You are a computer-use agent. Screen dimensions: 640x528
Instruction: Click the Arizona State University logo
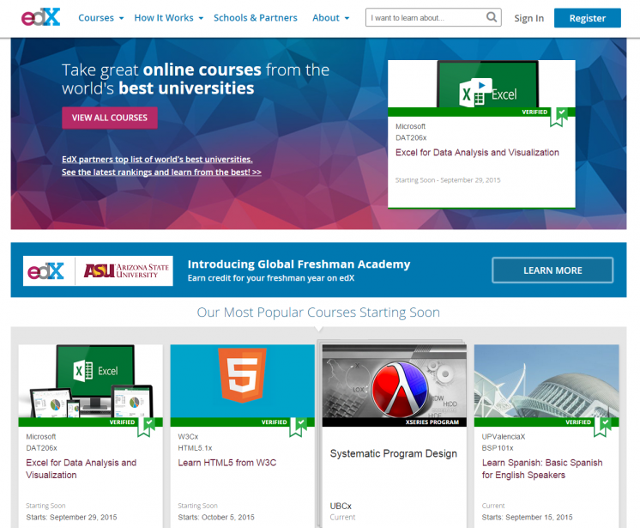pos(126,270)
